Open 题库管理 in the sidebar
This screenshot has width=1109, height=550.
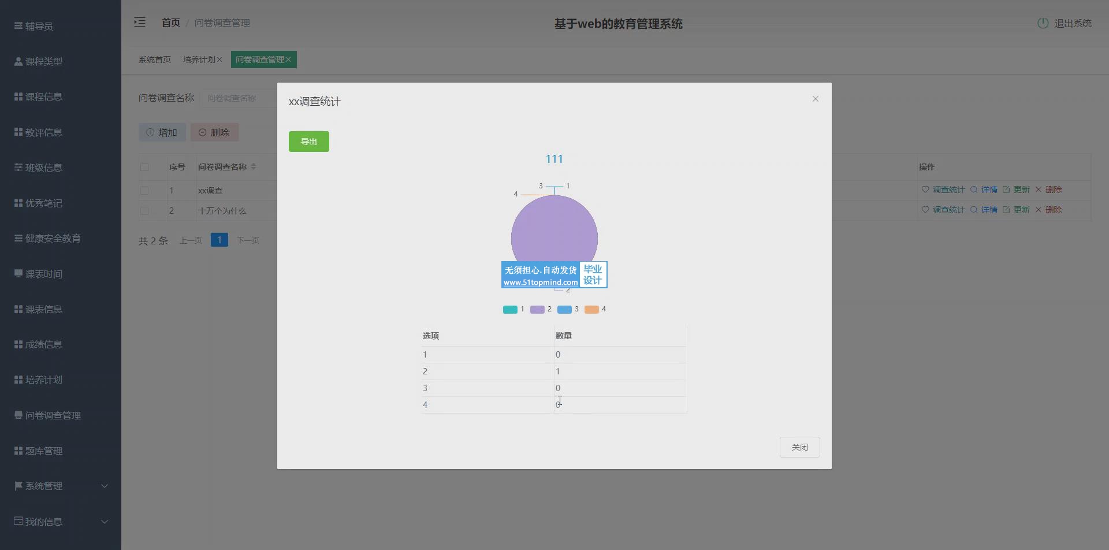61,451
